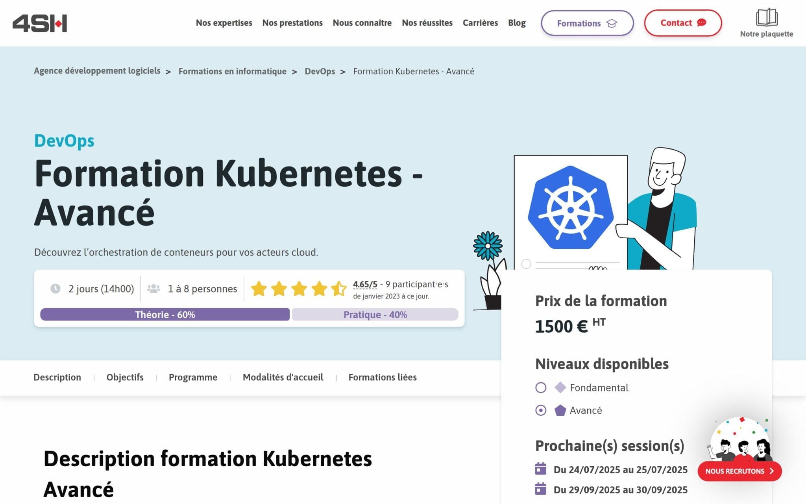Image resolution: width=806 pixels, height=504 pixels.
Task: Go to Agence développement logiciels breadcrumb
Action: point(97,71)
